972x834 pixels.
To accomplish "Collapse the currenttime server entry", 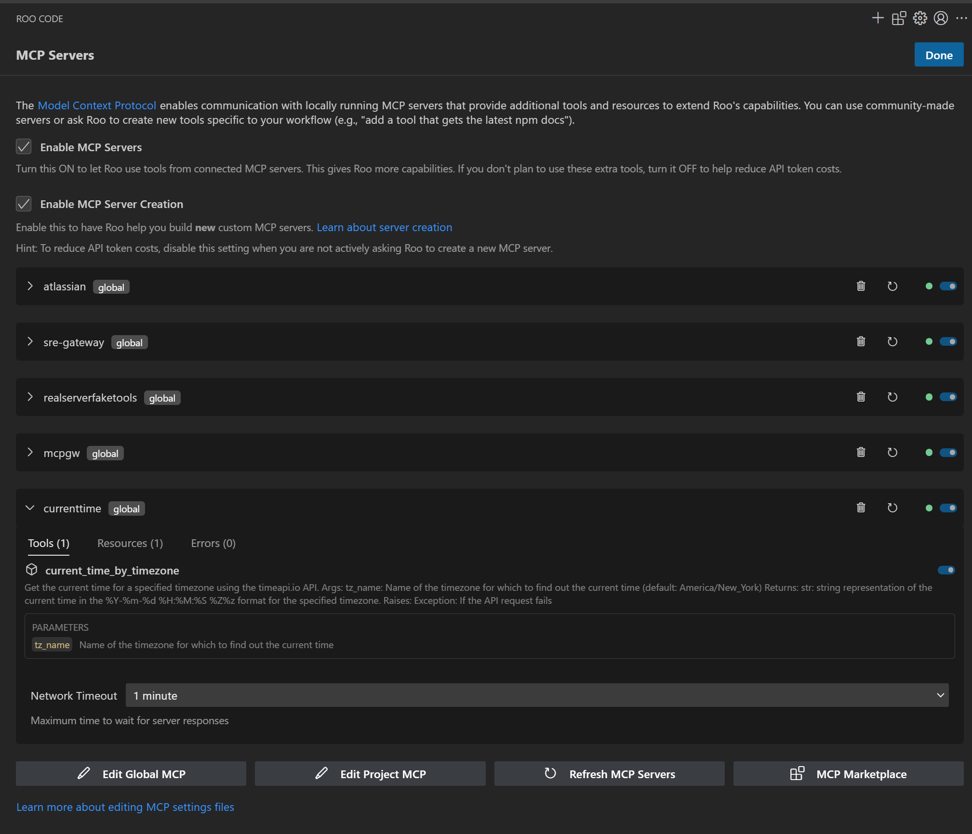I will (30, 508).
